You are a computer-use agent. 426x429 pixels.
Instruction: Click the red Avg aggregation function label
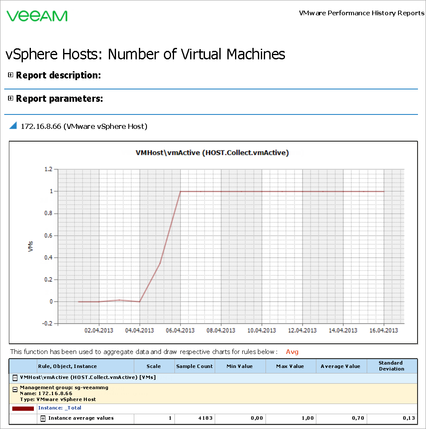(292, 352)
